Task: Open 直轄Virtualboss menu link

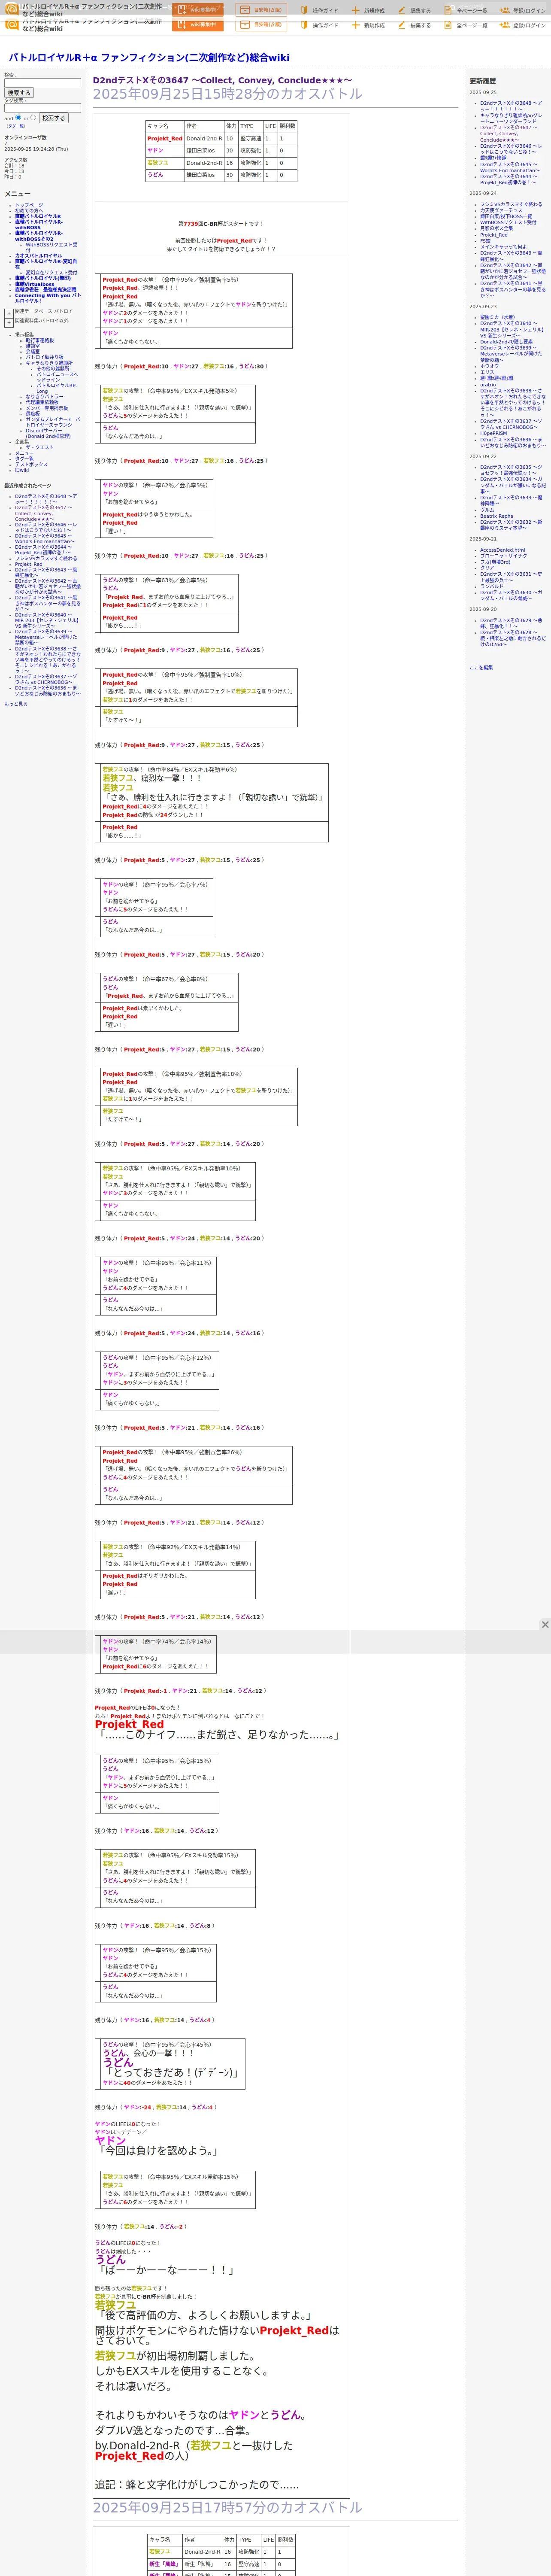Action: [35, 285]
